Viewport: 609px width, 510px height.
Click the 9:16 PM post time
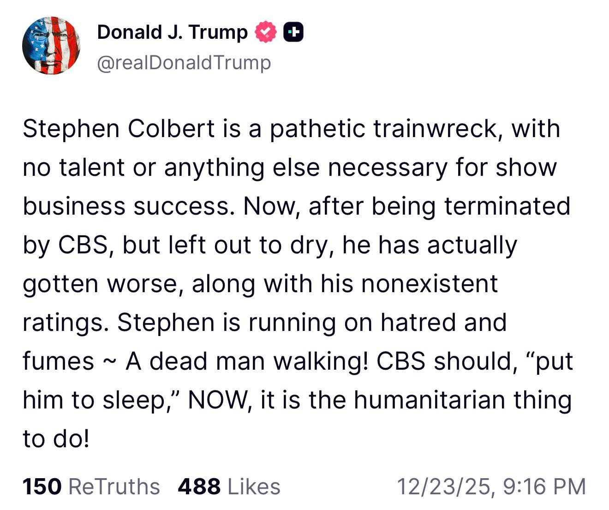[544, 486]
